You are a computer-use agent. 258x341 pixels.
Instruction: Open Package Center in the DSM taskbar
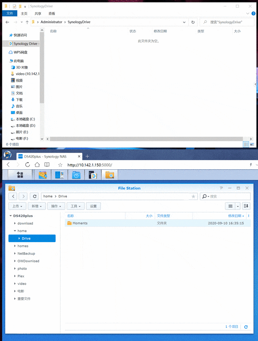(43, 175)
